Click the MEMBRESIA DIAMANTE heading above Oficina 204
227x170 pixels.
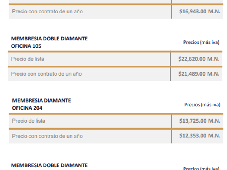(x=41, y=100)
